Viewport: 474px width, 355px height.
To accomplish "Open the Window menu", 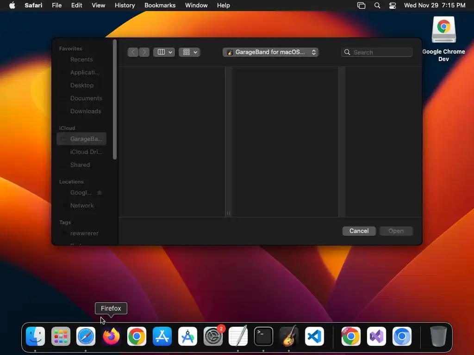I will point(196,6).
